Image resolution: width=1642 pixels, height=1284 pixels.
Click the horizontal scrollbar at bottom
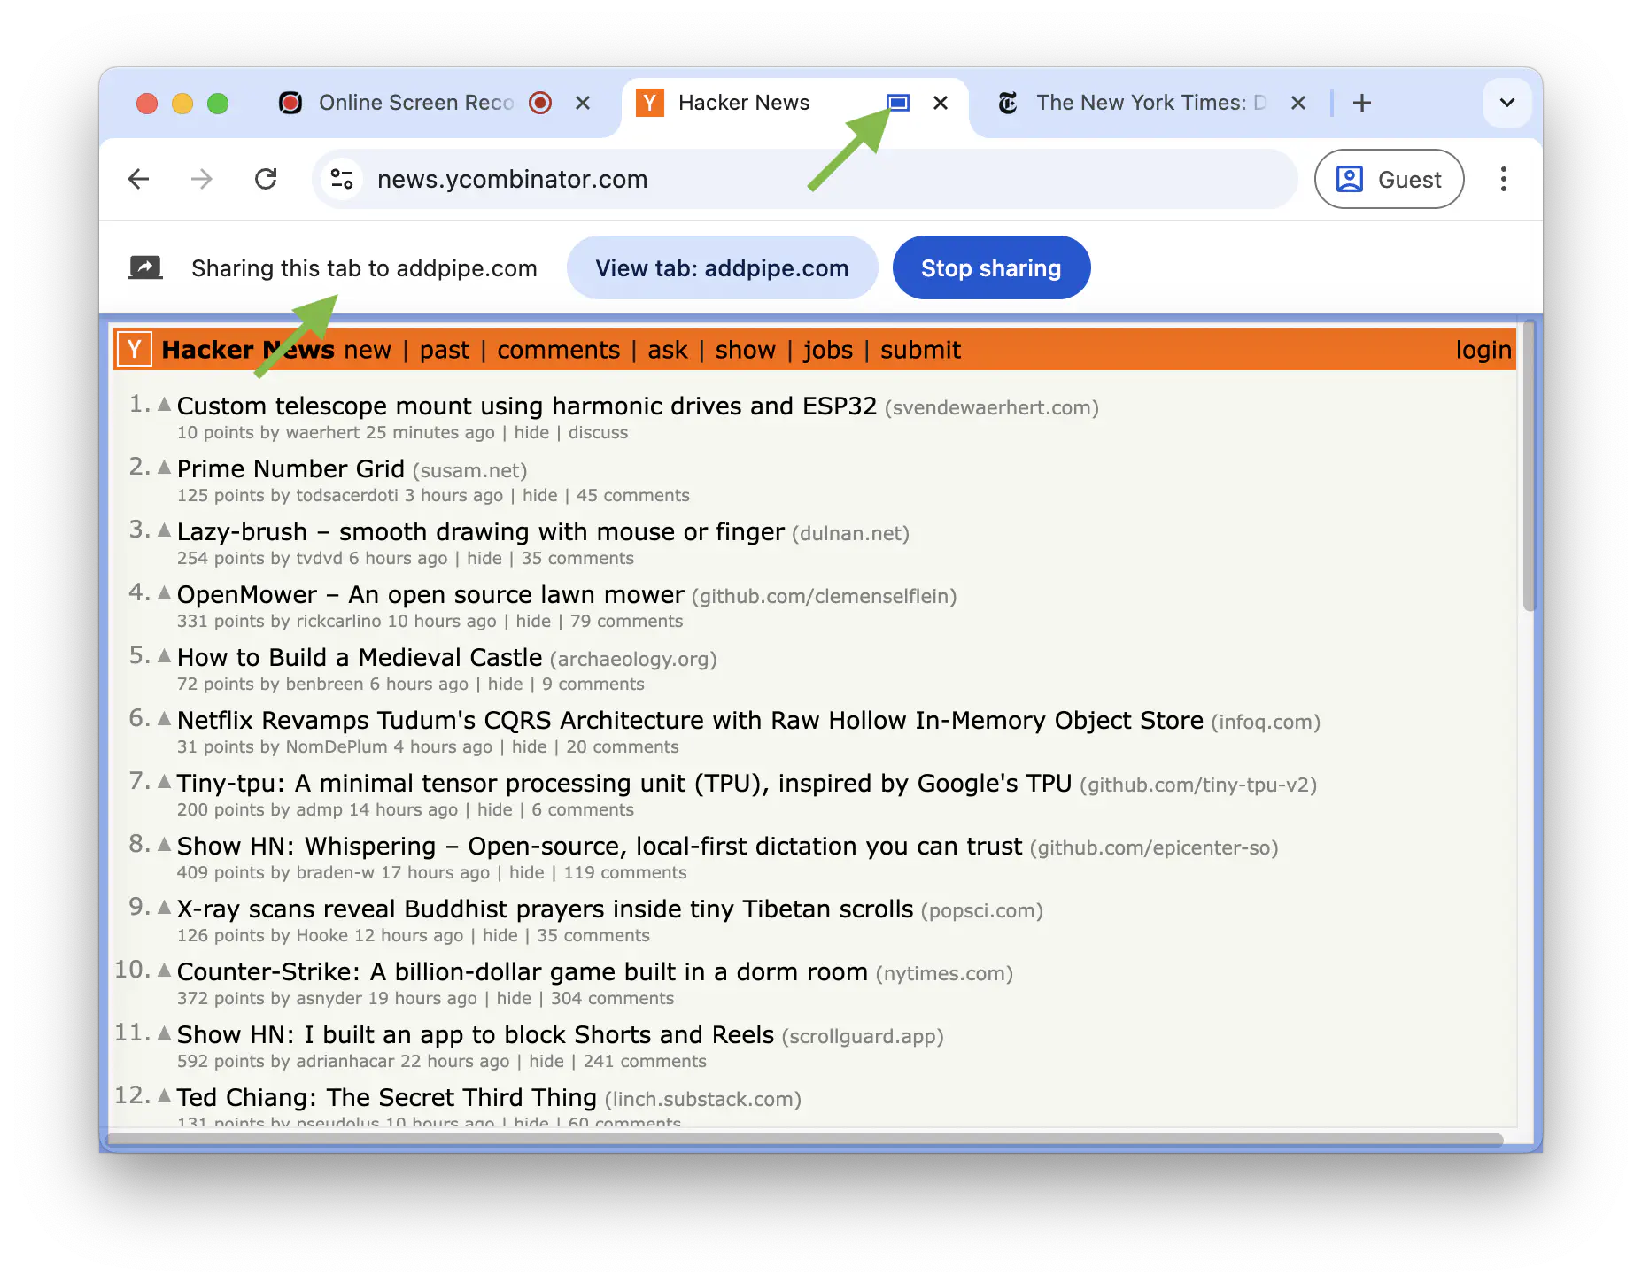pyautogui.click(x=804, y=1139)
